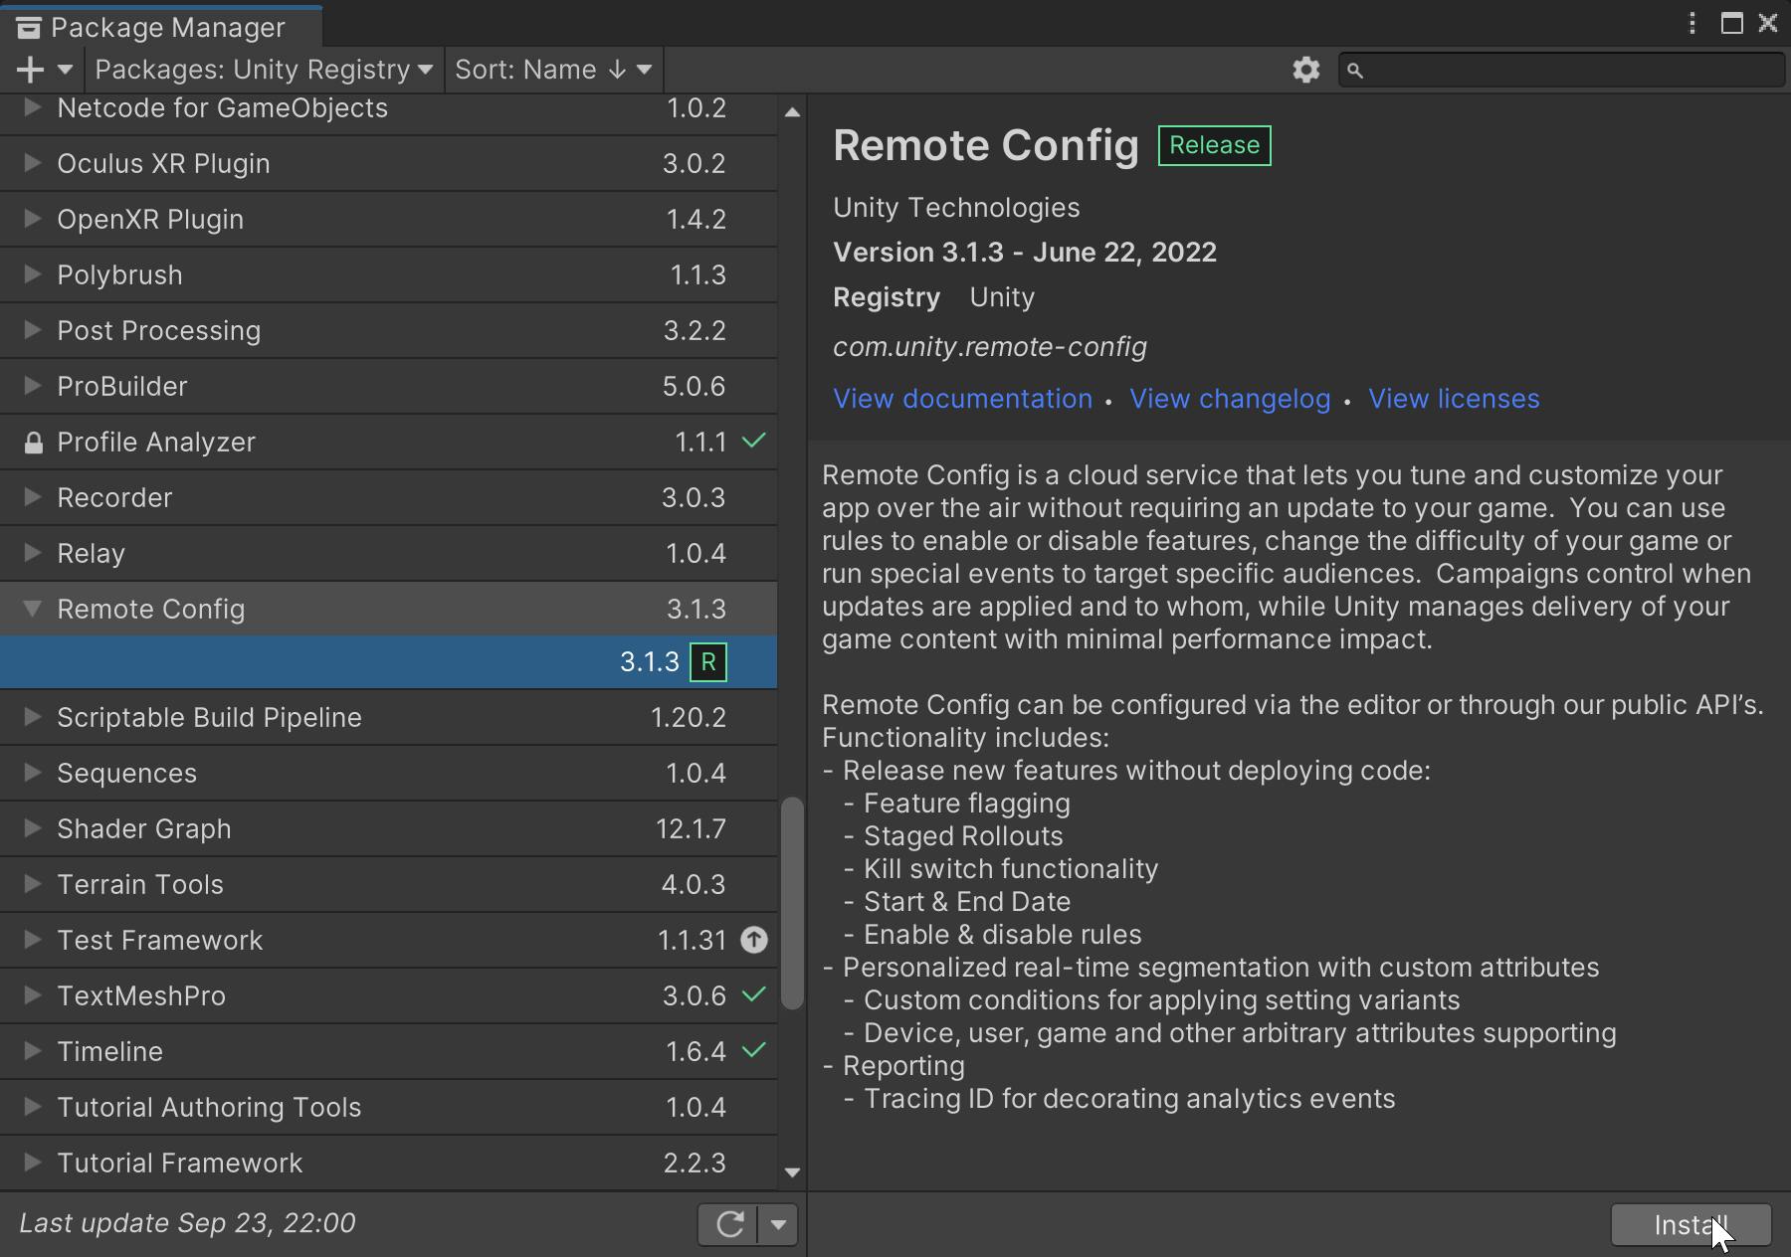
Task: Expand Sequences versions
Action: tap(32, 772)
